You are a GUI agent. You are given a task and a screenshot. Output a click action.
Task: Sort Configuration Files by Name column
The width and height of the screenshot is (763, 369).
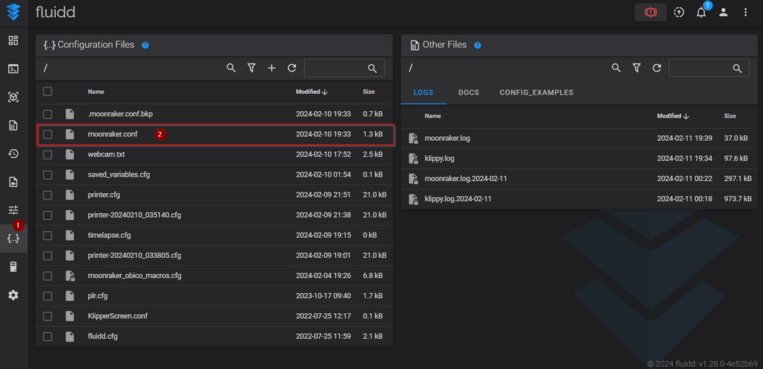pyautogui.click(x=96, y=92)
